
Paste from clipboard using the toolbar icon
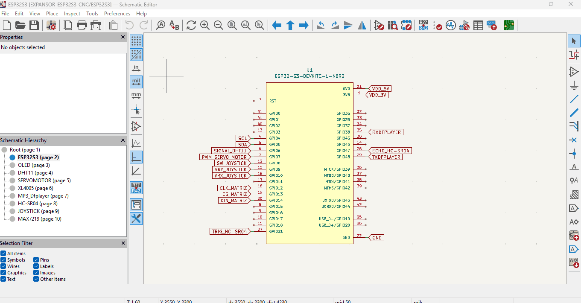tap(113, 25)
